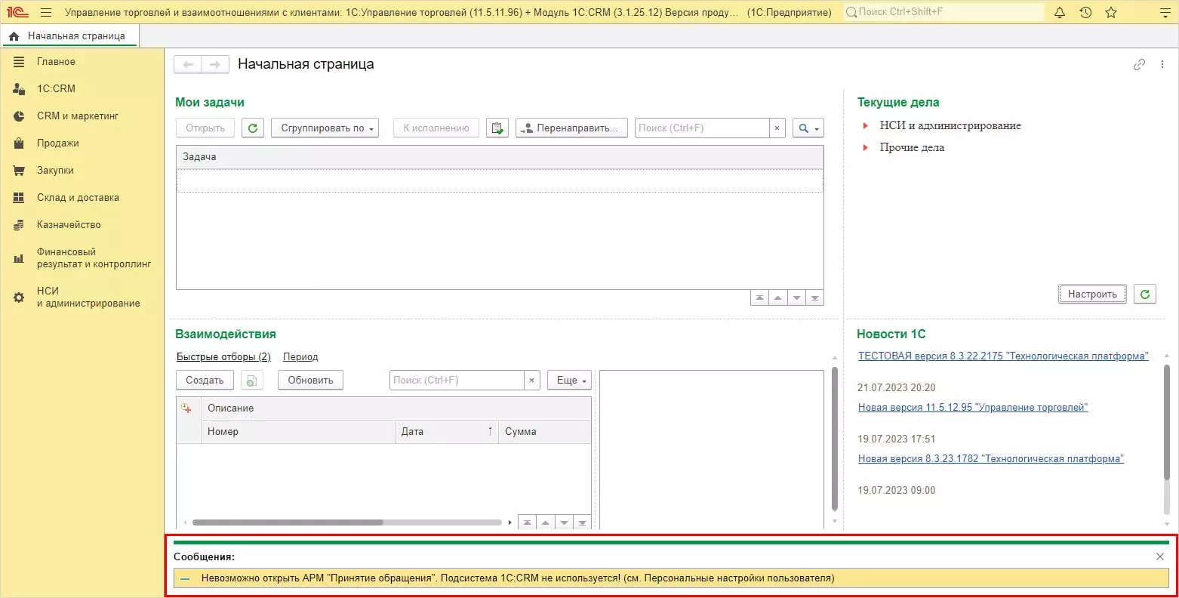The image size is (1179, 598).
Task: Jump to last row in Мои задачи table
Action: click(814, 298)
